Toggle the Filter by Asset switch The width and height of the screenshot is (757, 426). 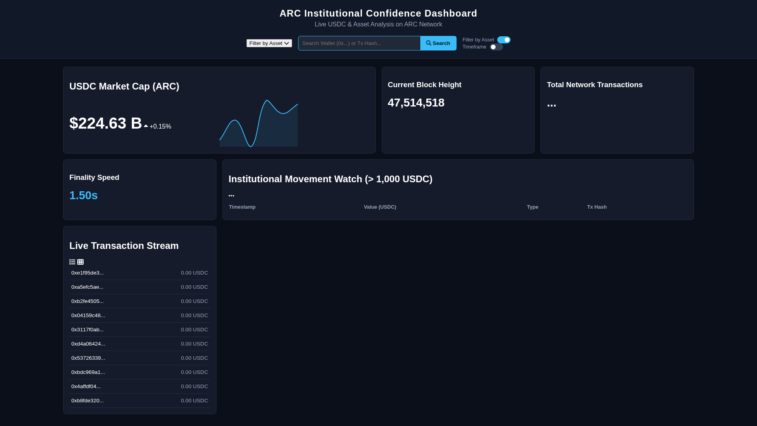click(503, 40)
